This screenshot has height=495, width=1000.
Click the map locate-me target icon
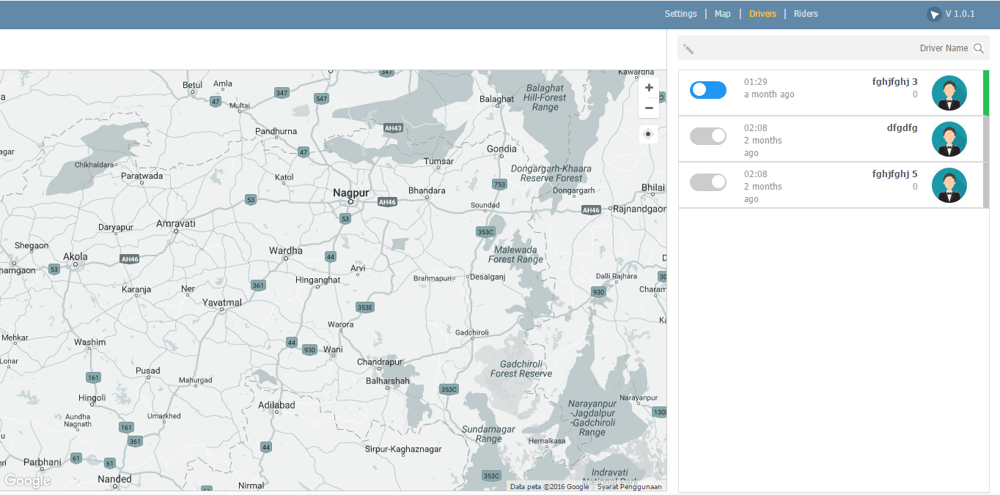(x=648, y=134)
